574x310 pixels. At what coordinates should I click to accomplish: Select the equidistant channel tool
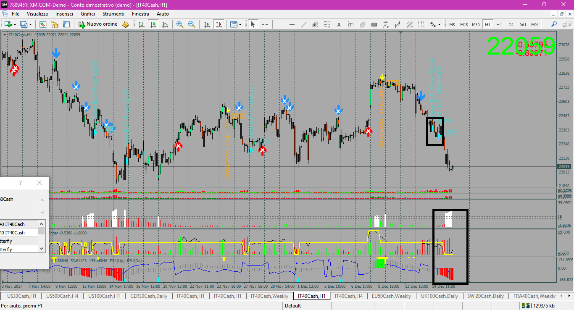tap(315, 24)
